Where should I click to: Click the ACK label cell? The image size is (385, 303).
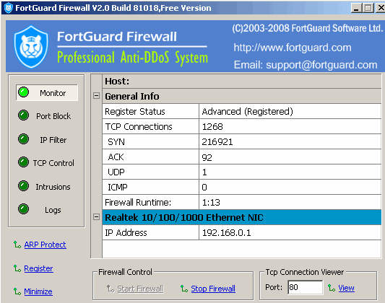[150, 157]
